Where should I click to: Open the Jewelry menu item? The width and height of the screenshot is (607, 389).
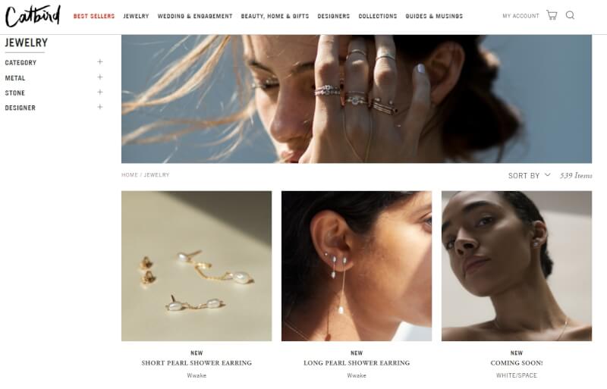click(x=136, y=16)
